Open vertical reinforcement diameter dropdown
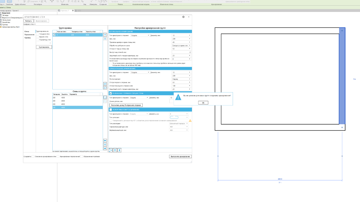 coord(181,36)
